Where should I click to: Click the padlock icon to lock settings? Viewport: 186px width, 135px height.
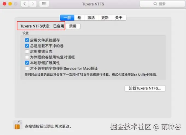[18, 125]
